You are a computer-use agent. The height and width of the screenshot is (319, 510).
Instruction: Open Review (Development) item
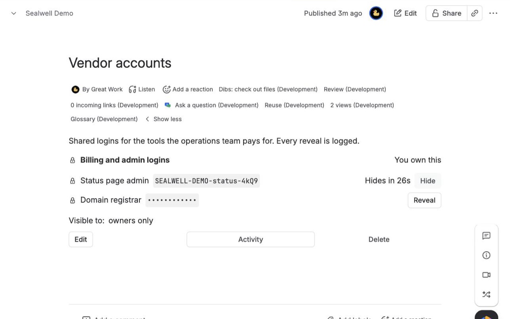pyautogui.click(x=355, y=89)
